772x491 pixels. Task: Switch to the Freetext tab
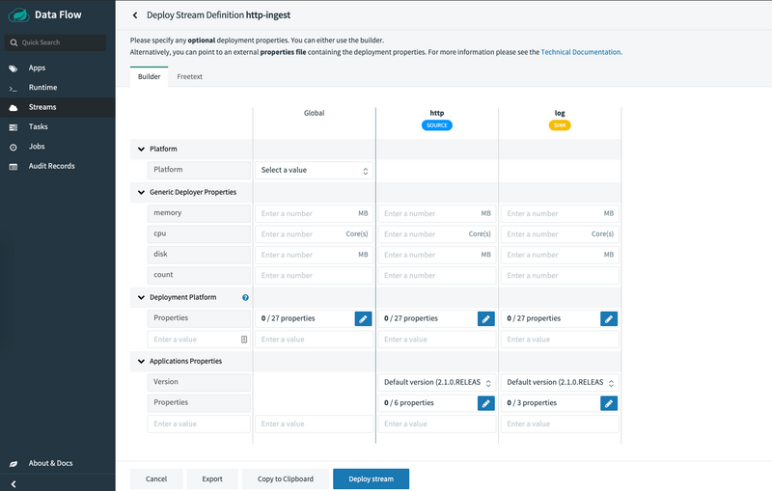189,77
